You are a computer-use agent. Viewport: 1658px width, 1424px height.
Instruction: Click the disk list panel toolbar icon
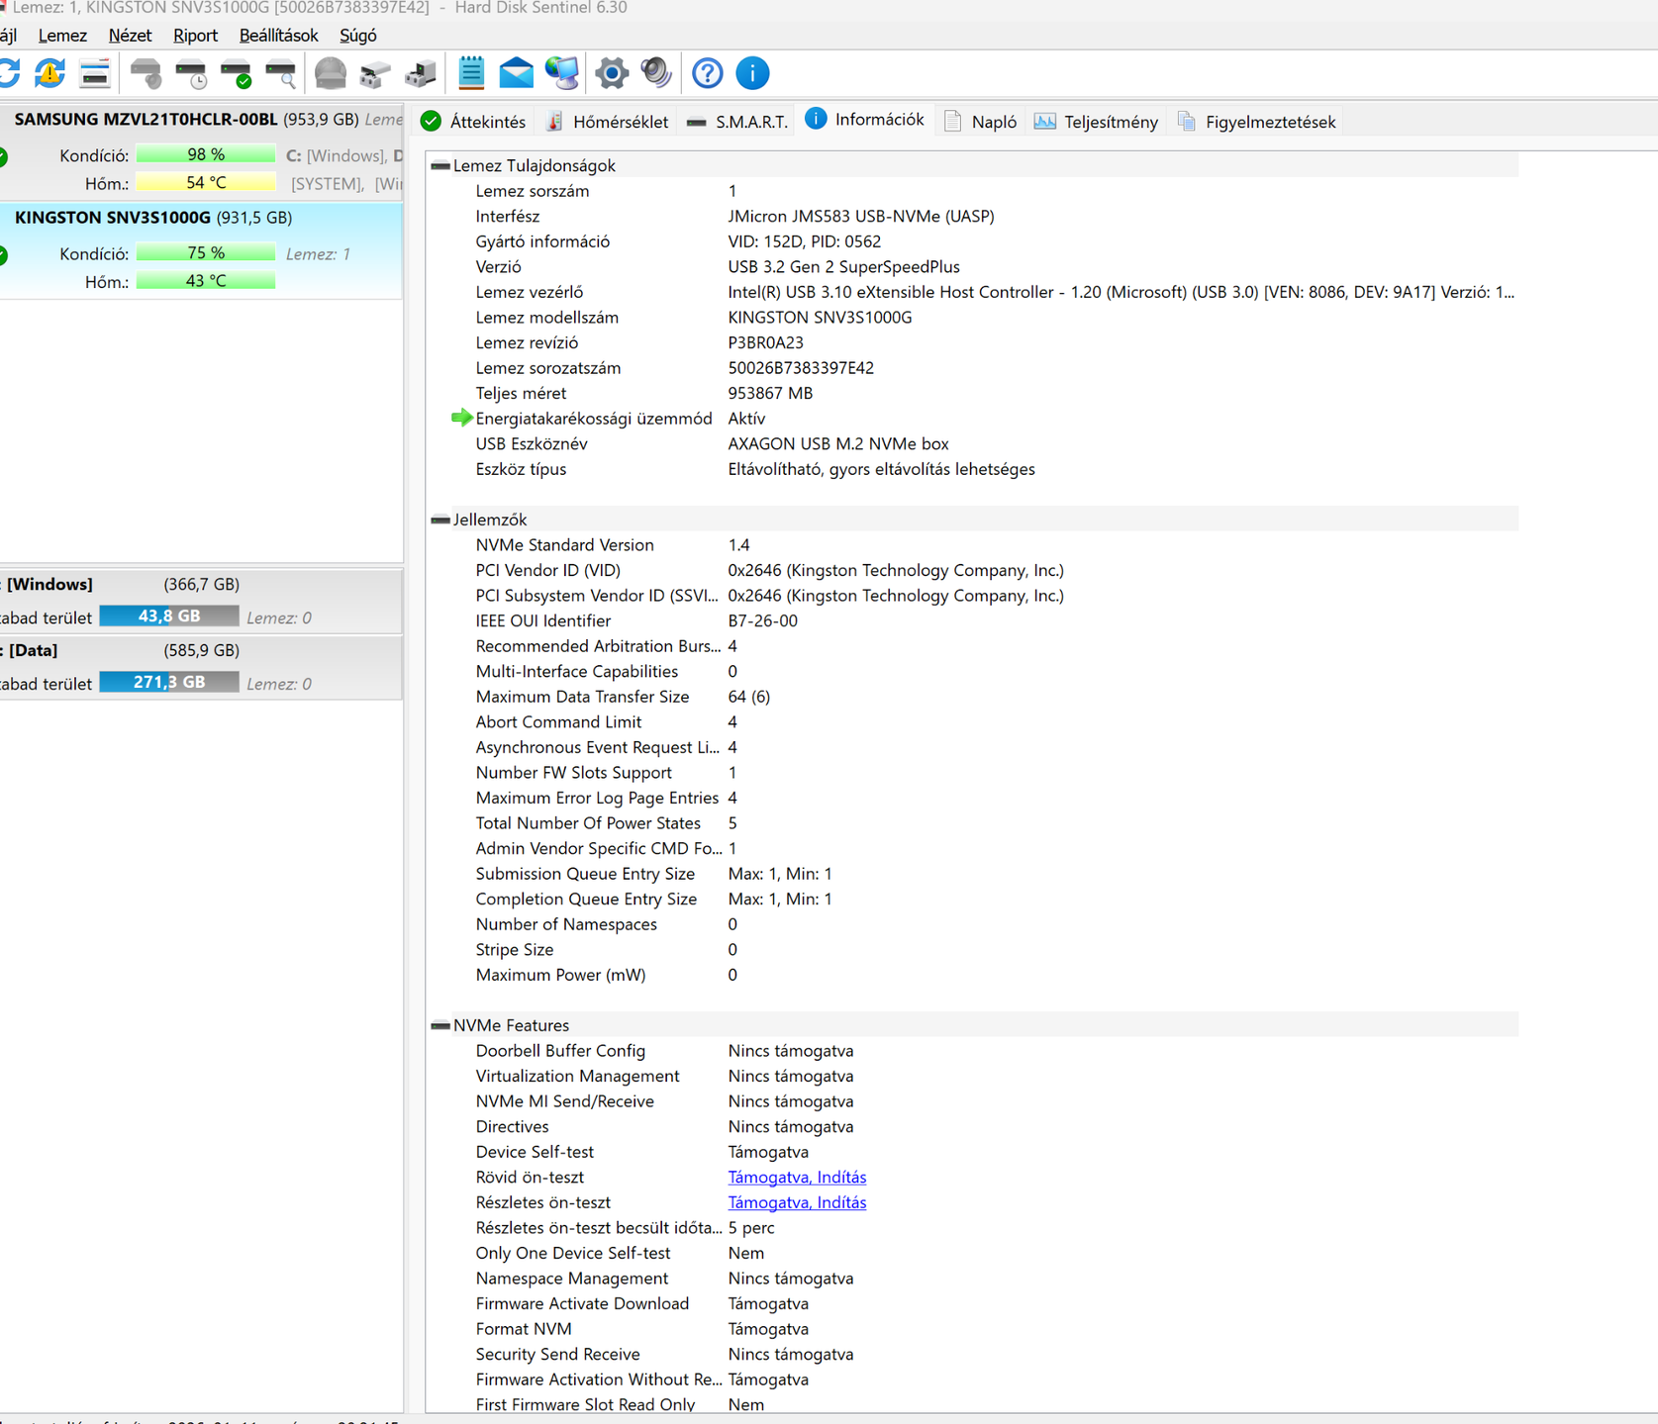pos(95,73)
